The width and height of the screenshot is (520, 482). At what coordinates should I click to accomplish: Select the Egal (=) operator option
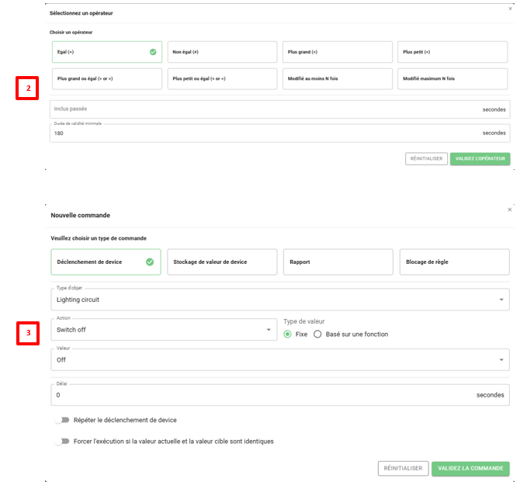click(106, 52)
